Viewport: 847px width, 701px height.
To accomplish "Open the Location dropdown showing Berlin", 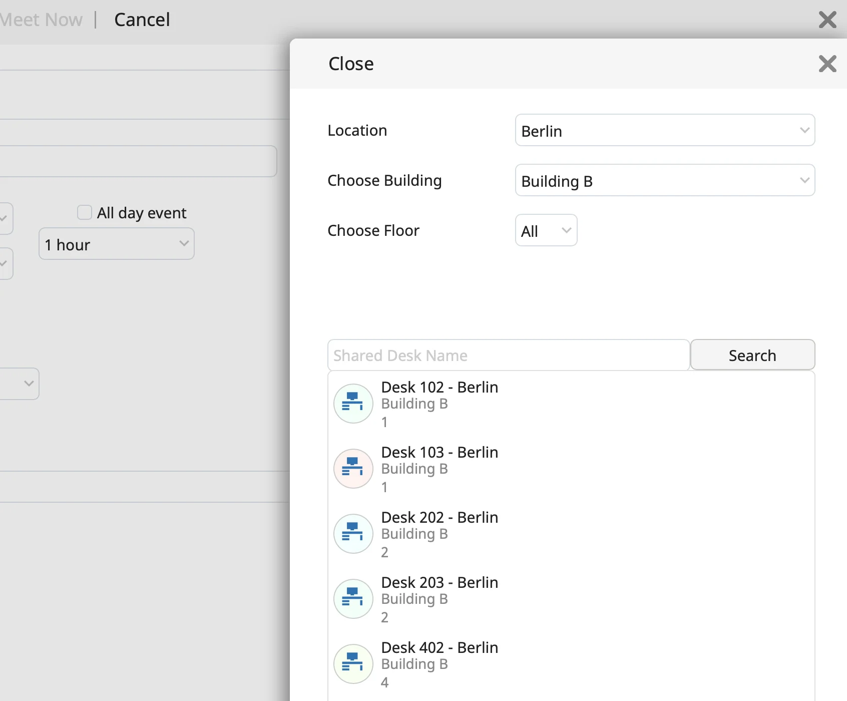I will click(664, 131).
